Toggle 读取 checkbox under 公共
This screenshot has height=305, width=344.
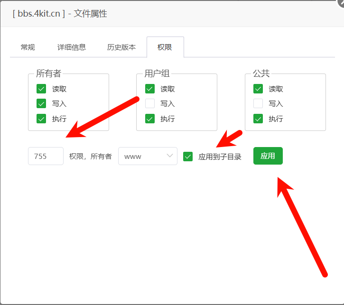[x=258, y=89]
